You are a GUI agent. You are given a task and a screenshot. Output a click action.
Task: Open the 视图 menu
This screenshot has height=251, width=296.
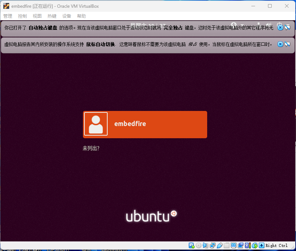[x=37, y=16]
